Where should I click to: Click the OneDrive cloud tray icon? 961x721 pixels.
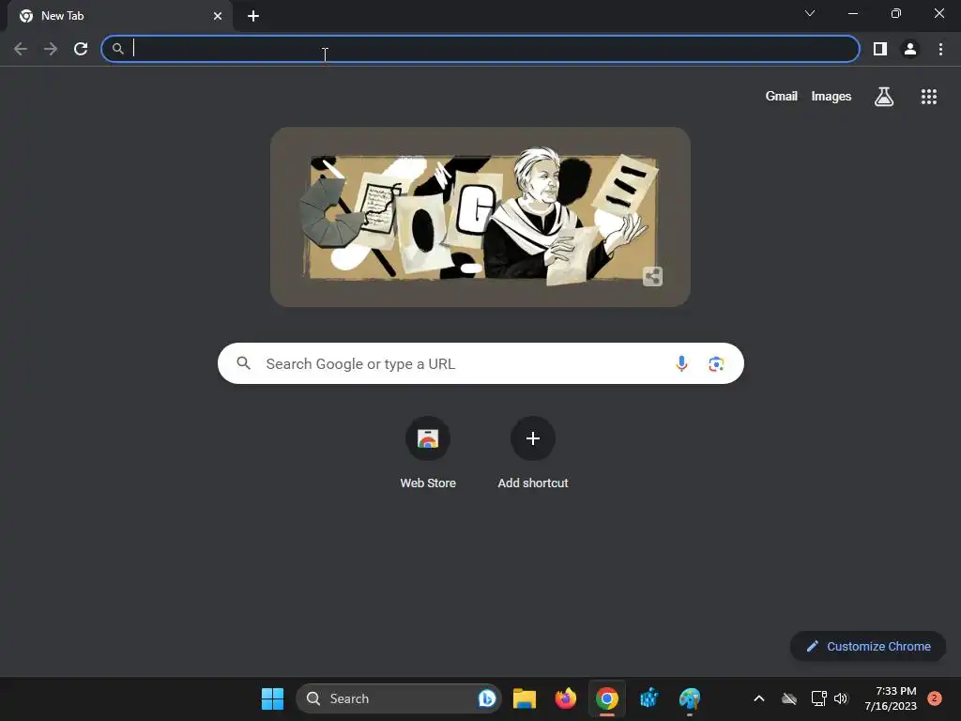[x=789, y=698]
